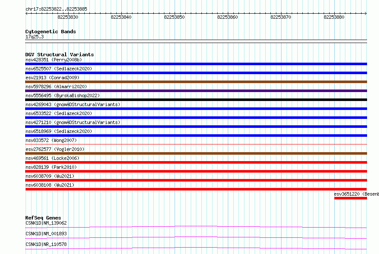Open variant nsv4269043 (gnomADStructuralVariants) label
The image size is (379, 254).
73,104
